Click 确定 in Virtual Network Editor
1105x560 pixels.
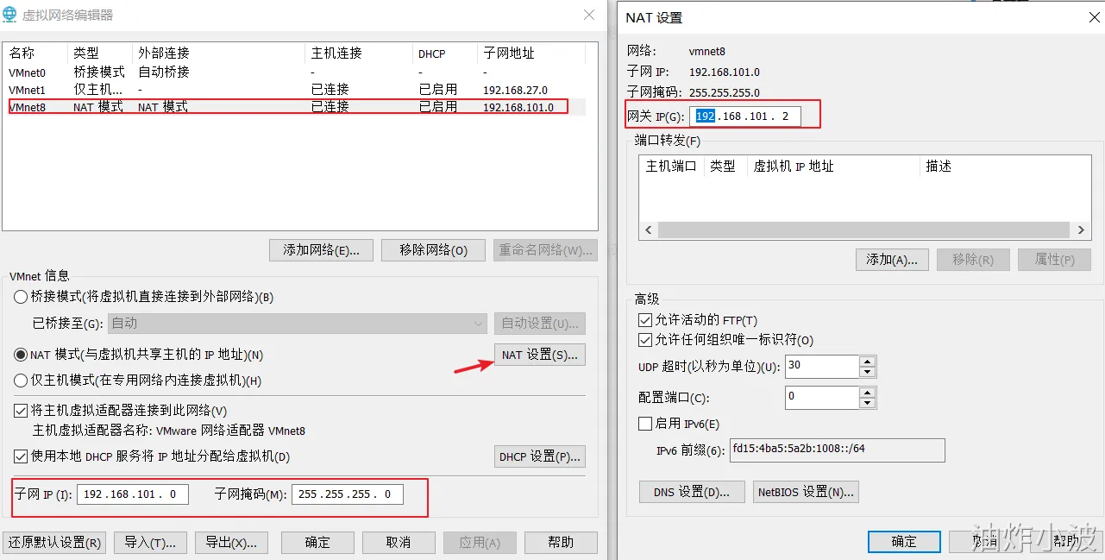[317, 543]
